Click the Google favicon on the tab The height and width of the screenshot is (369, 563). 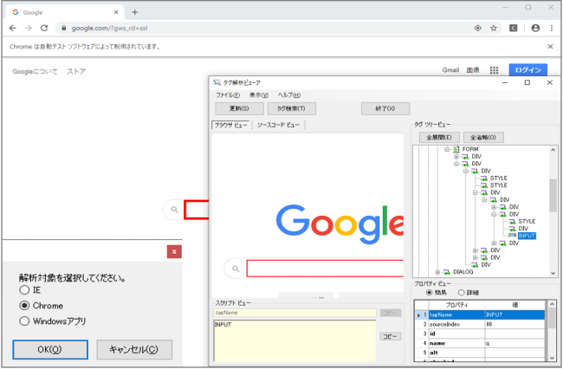point(16,13)
